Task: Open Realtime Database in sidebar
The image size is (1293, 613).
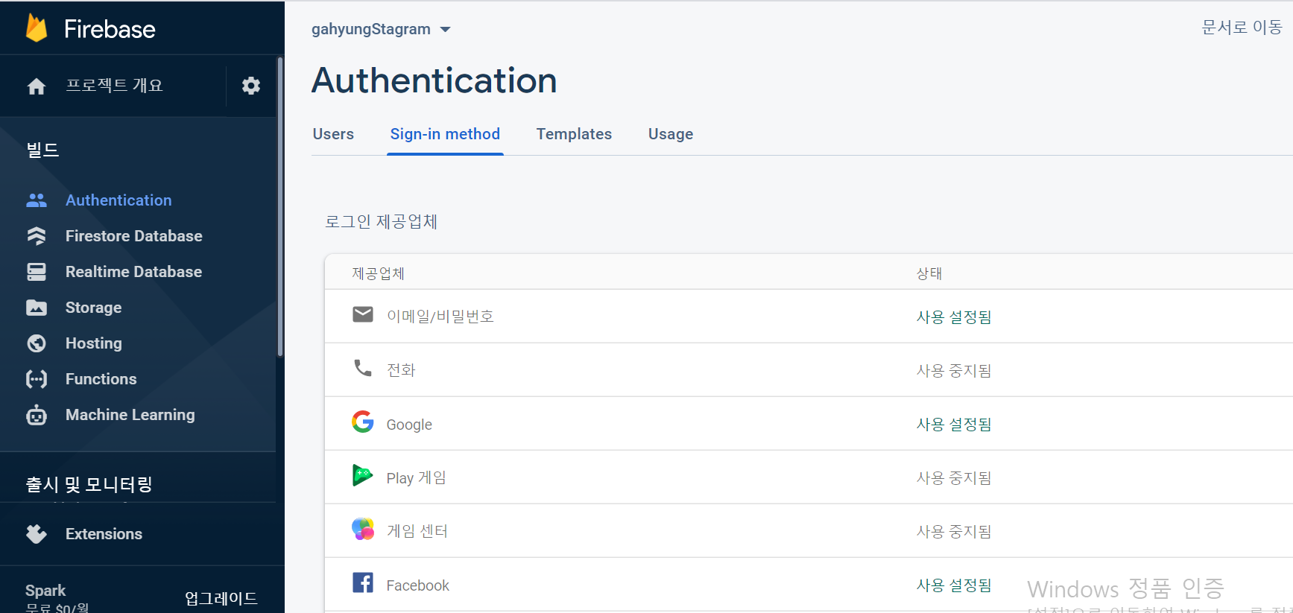Action: tap(133, 272)
